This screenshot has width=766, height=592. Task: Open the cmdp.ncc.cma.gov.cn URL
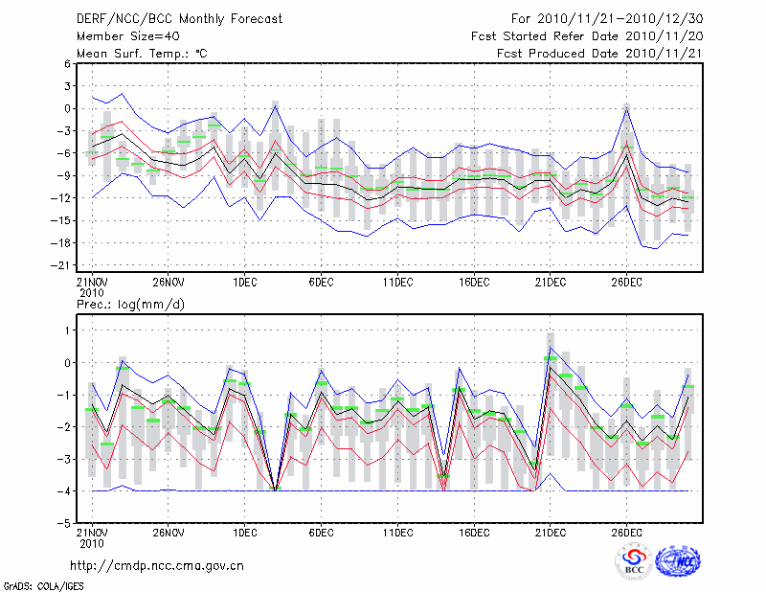pyautogui.click(x=158, y=565)
